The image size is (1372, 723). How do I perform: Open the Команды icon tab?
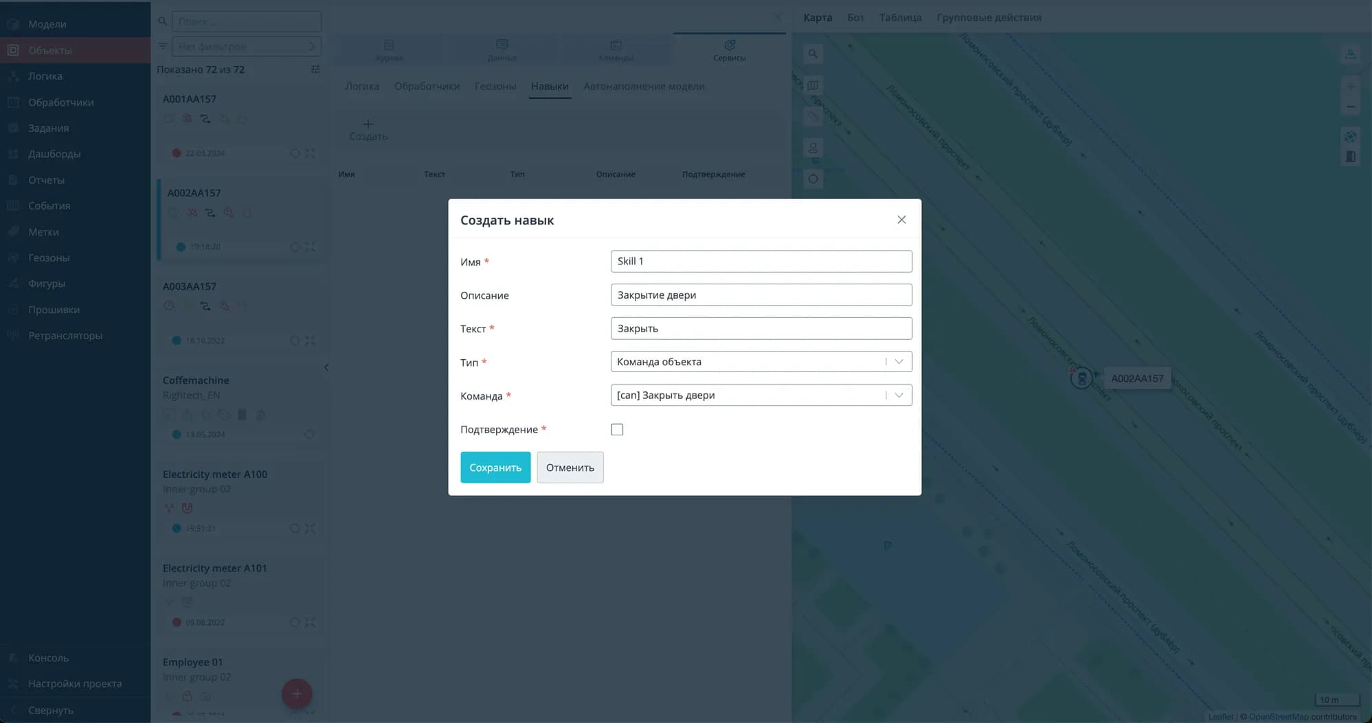pyautogui.click(x=616, y=49)
